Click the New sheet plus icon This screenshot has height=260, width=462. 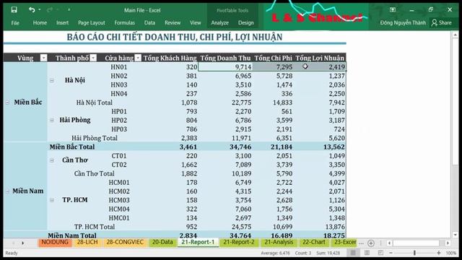(371, 243)
